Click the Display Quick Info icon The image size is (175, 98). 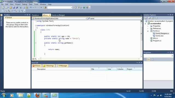click(9, 11)
